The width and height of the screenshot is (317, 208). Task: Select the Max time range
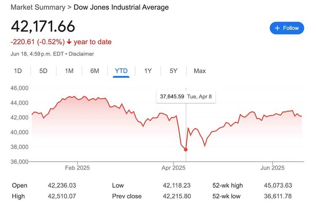tap(200, 71)
